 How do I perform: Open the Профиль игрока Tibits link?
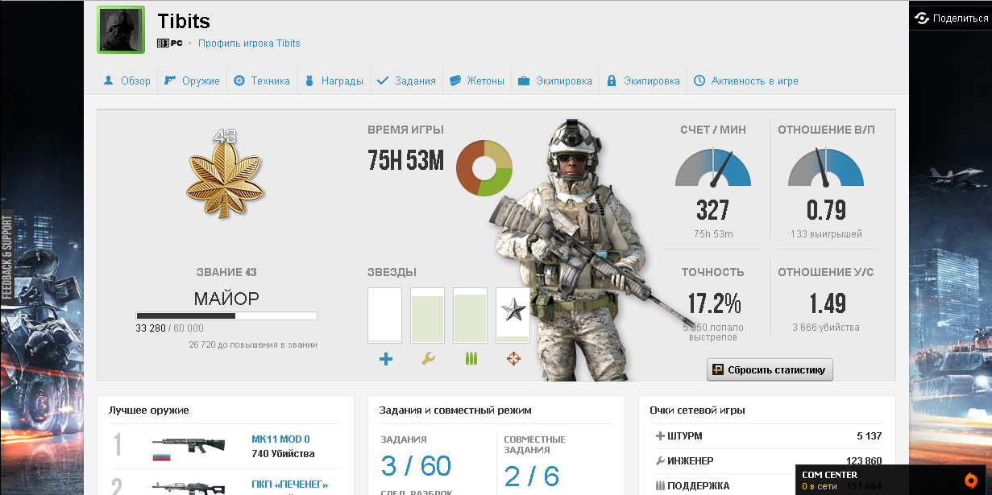[x=249, y=43]
